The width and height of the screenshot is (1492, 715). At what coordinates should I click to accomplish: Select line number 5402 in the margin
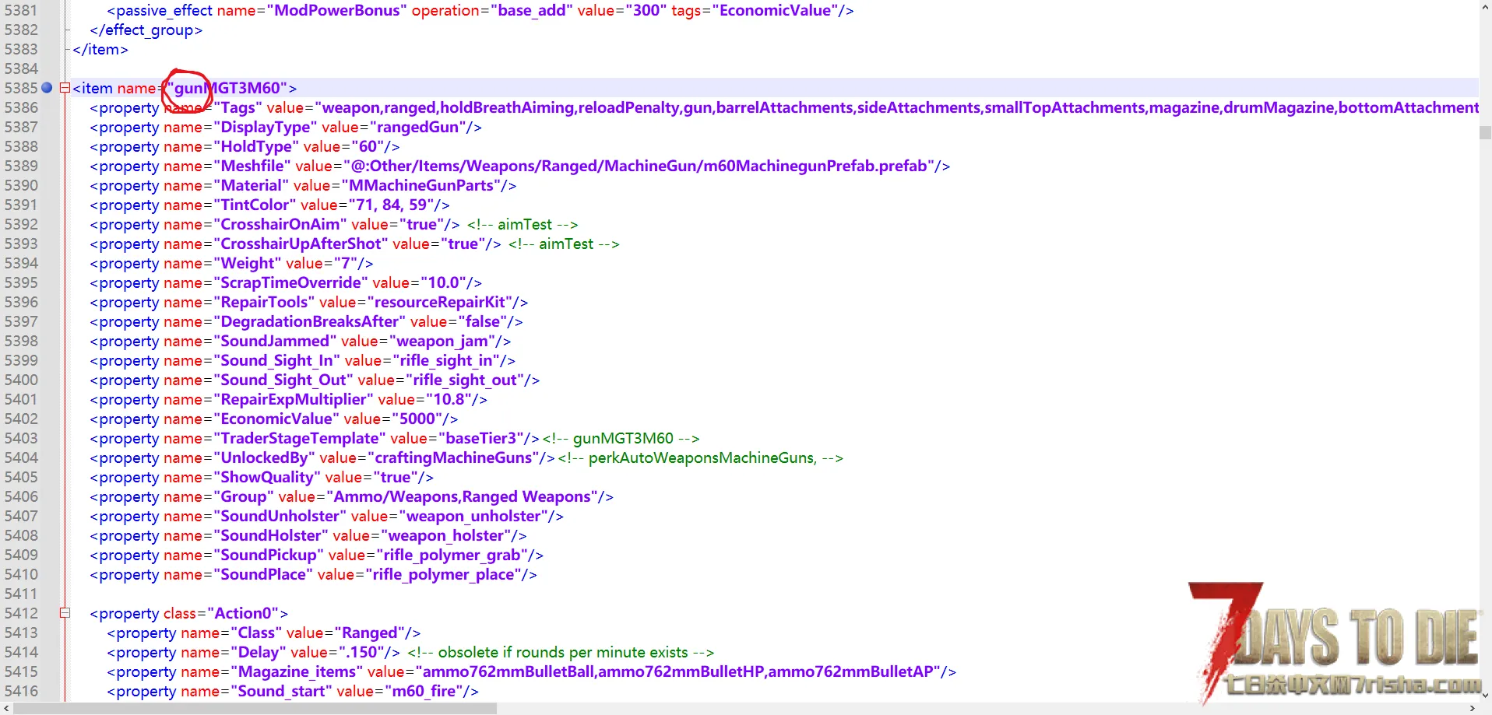(21, 419)
